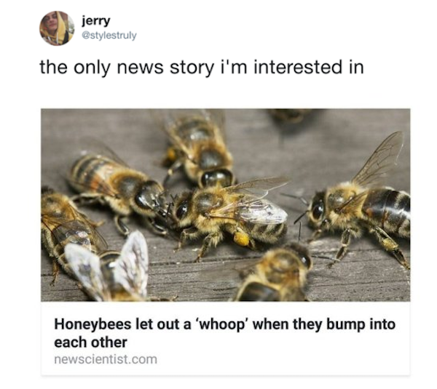Open jerry's round profile avatar
The width and height of the screenshot is (437, 389).
pyautogui.click(x=57, y=28)
